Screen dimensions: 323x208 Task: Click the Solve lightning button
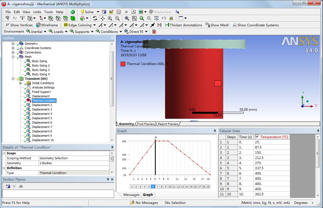pyautogui.click(x=87, y=12)
